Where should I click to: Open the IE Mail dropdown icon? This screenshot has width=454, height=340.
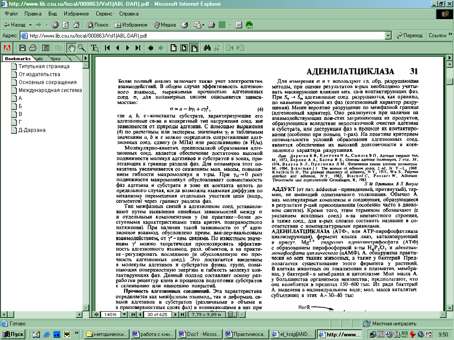coord(199,25)
